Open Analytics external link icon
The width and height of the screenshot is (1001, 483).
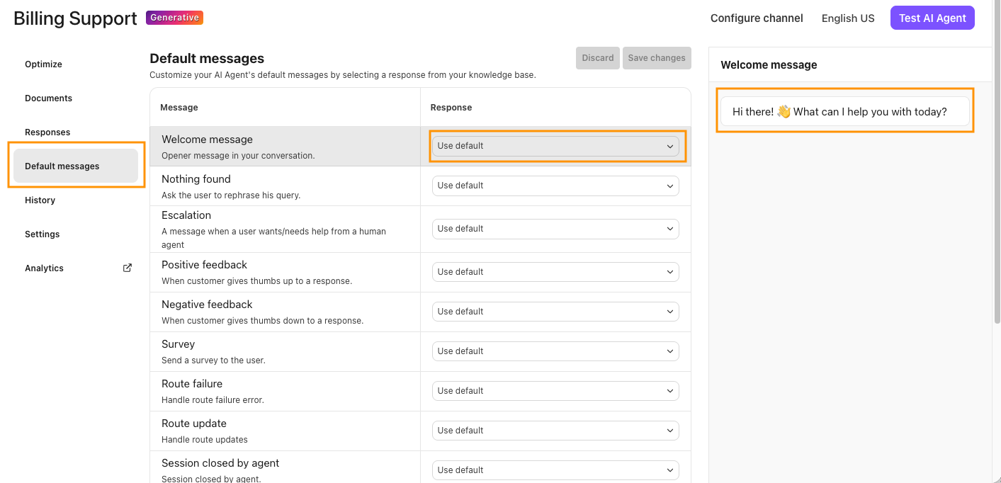(128, 268)
